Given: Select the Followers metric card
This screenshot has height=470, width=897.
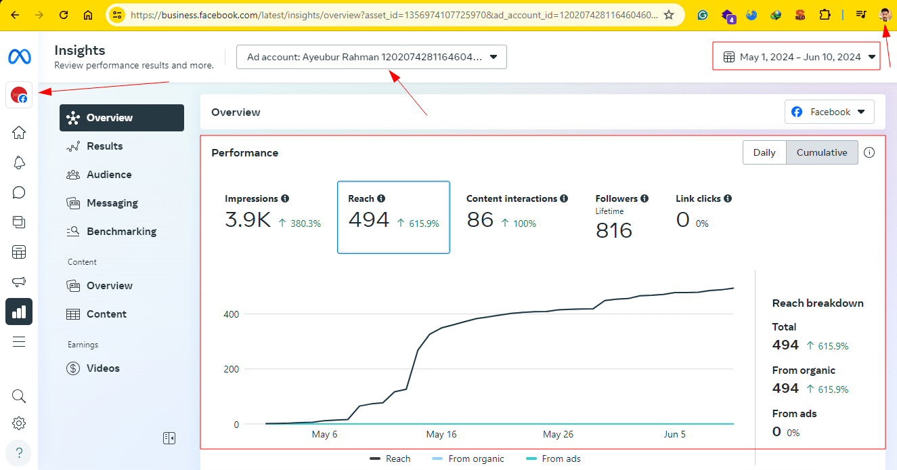Looking at the screenshot, I should pyautogui.click(x=622, y=217).
